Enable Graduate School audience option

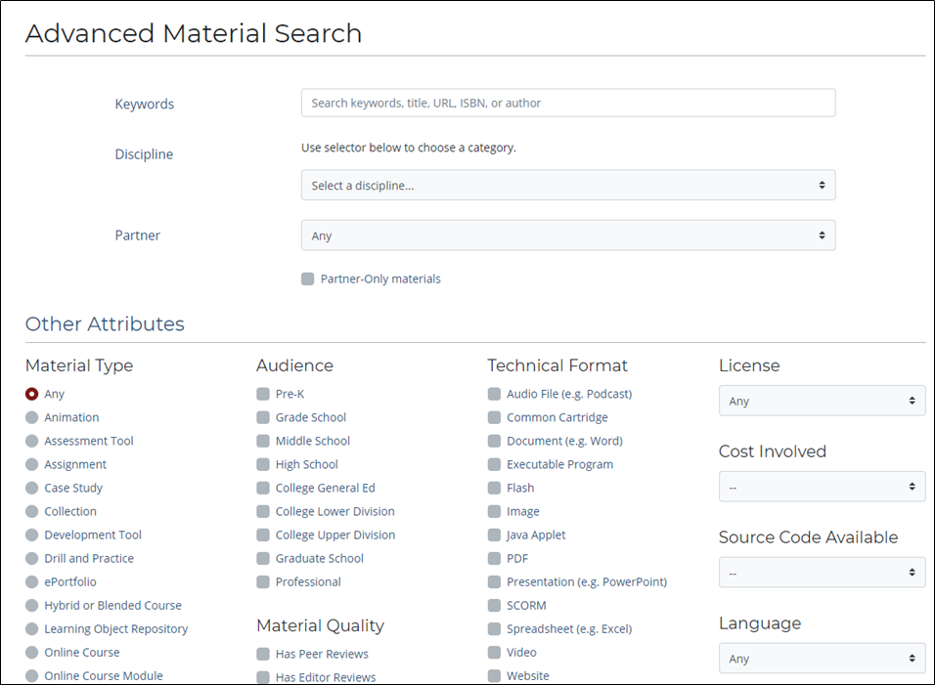point(263,558)
